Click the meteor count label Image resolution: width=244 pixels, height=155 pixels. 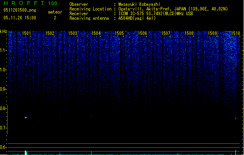55,12
